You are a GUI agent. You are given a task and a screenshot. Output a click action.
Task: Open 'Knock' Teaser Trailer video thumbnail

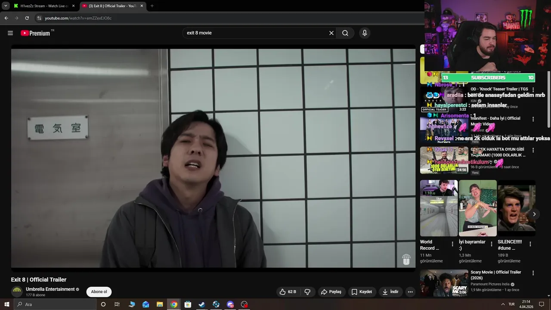tap(444, 99)
